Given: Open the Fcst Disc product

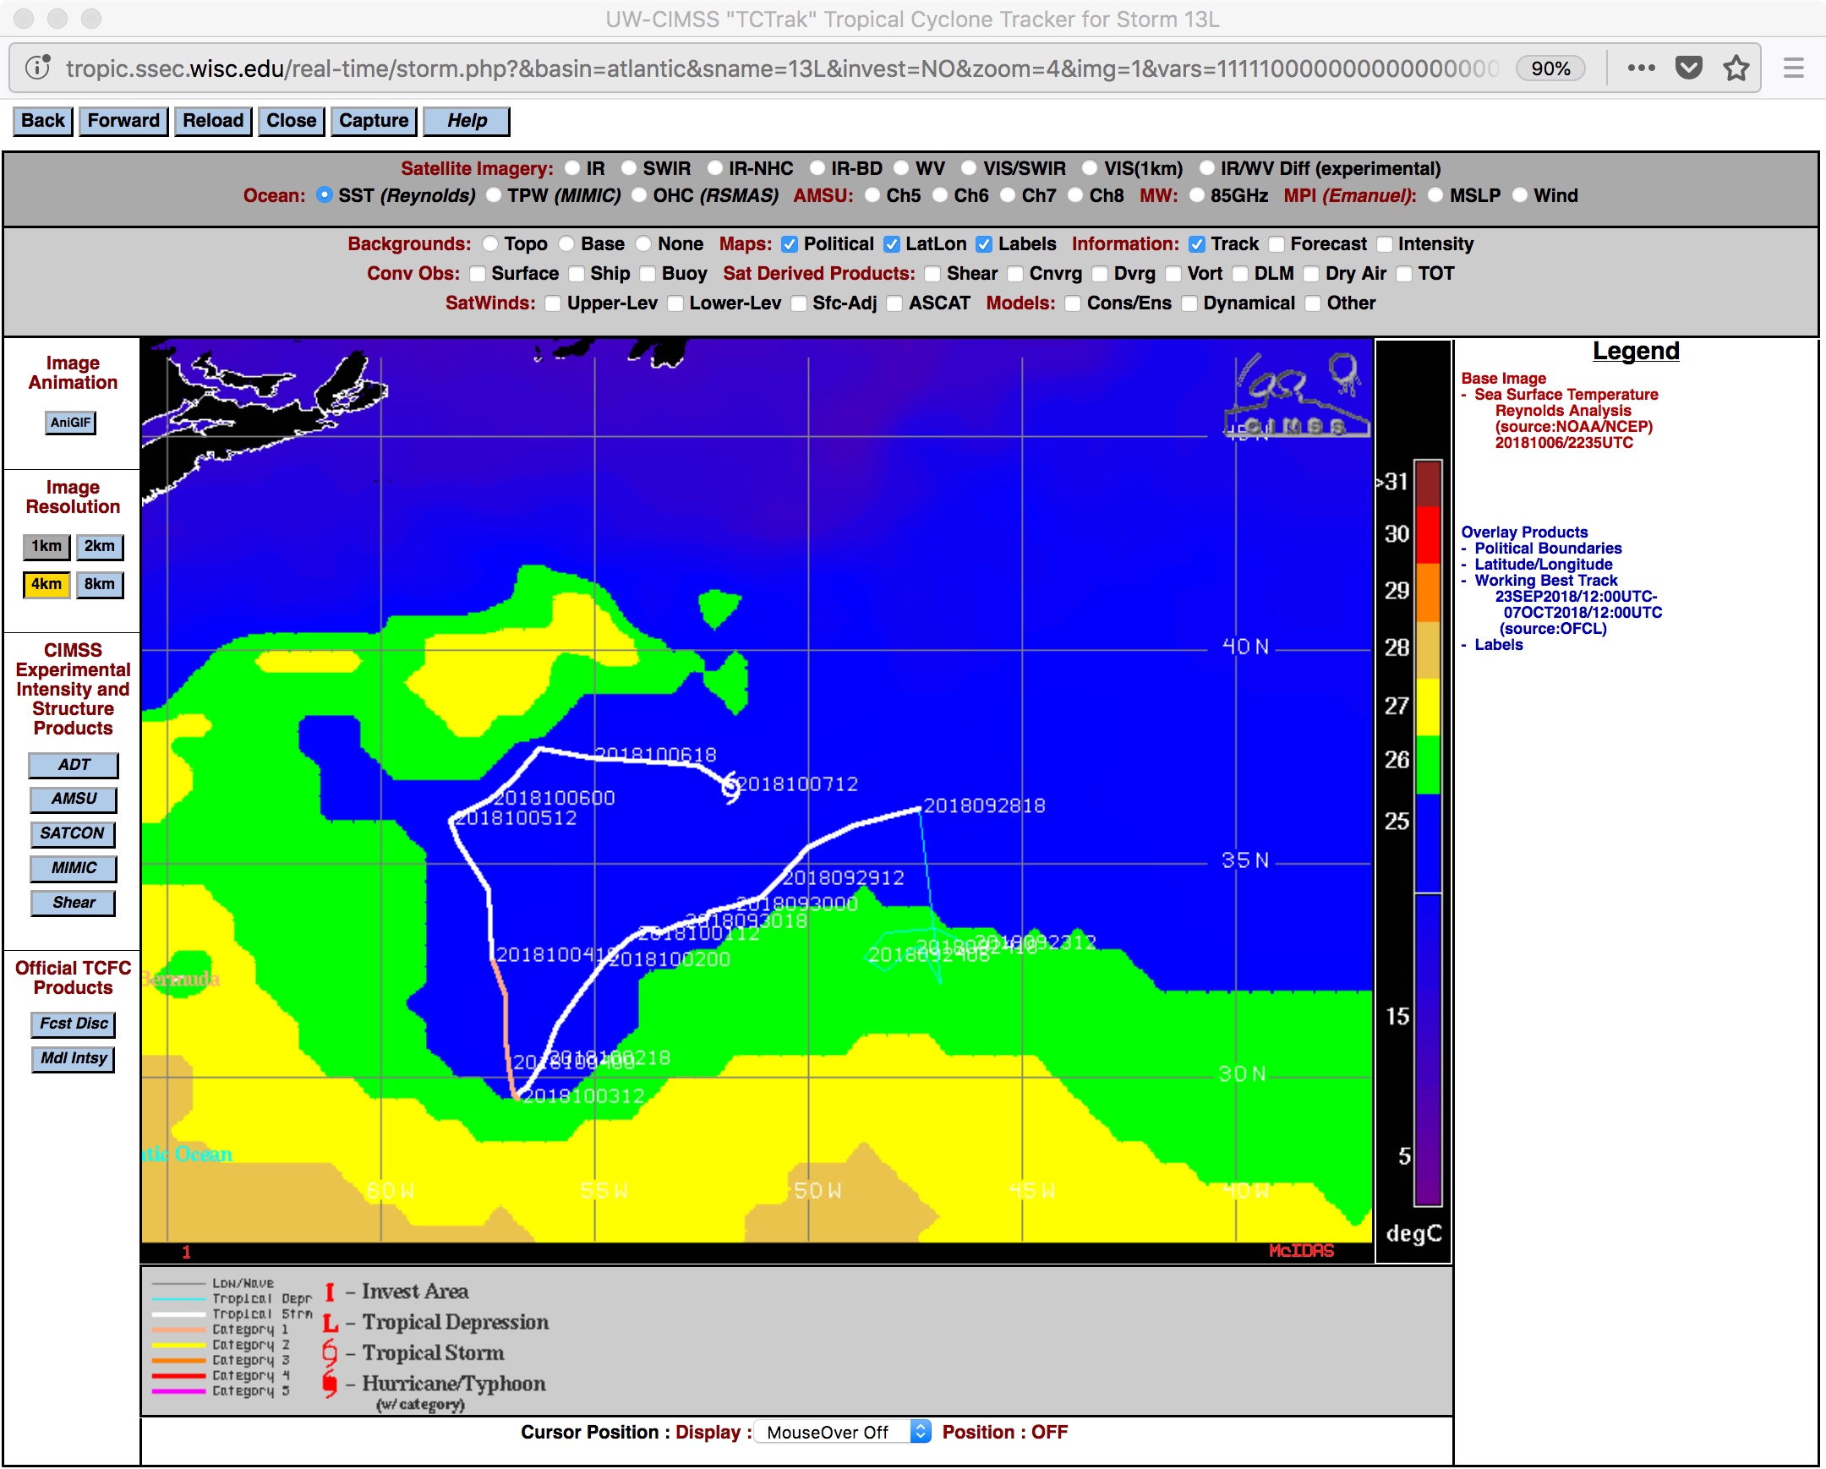Looking at the screenshot, I should pos(74,1024).
